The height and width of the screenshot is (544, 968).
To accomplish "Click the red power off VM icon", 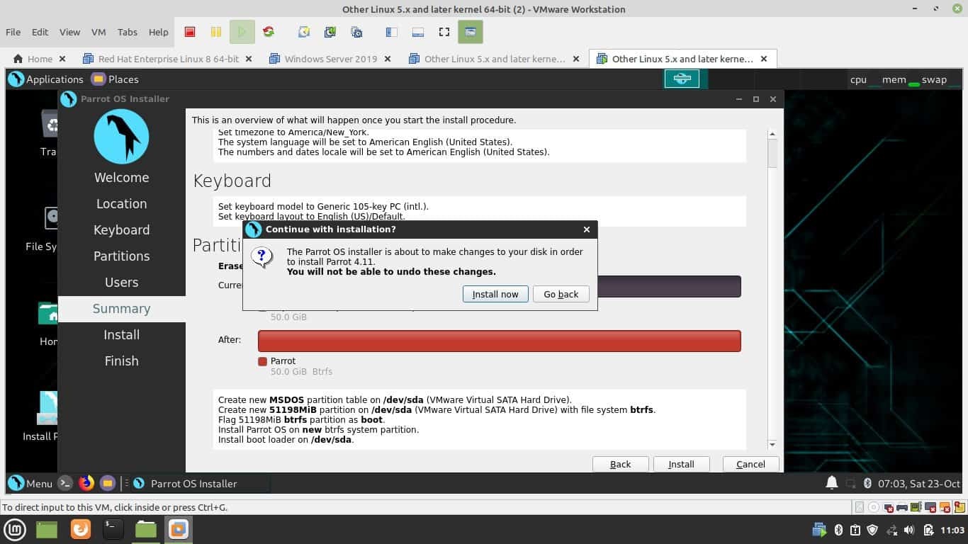I will (x=190, y=32).
